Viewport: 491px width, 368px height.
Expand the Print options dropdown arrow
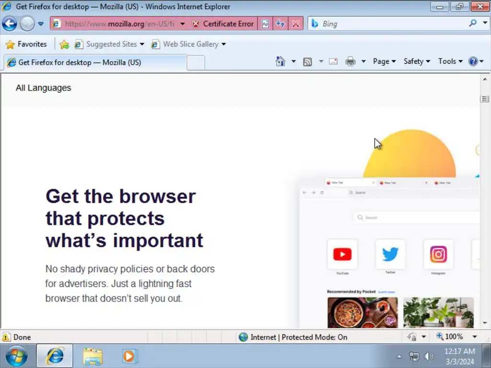pos(363,61)
